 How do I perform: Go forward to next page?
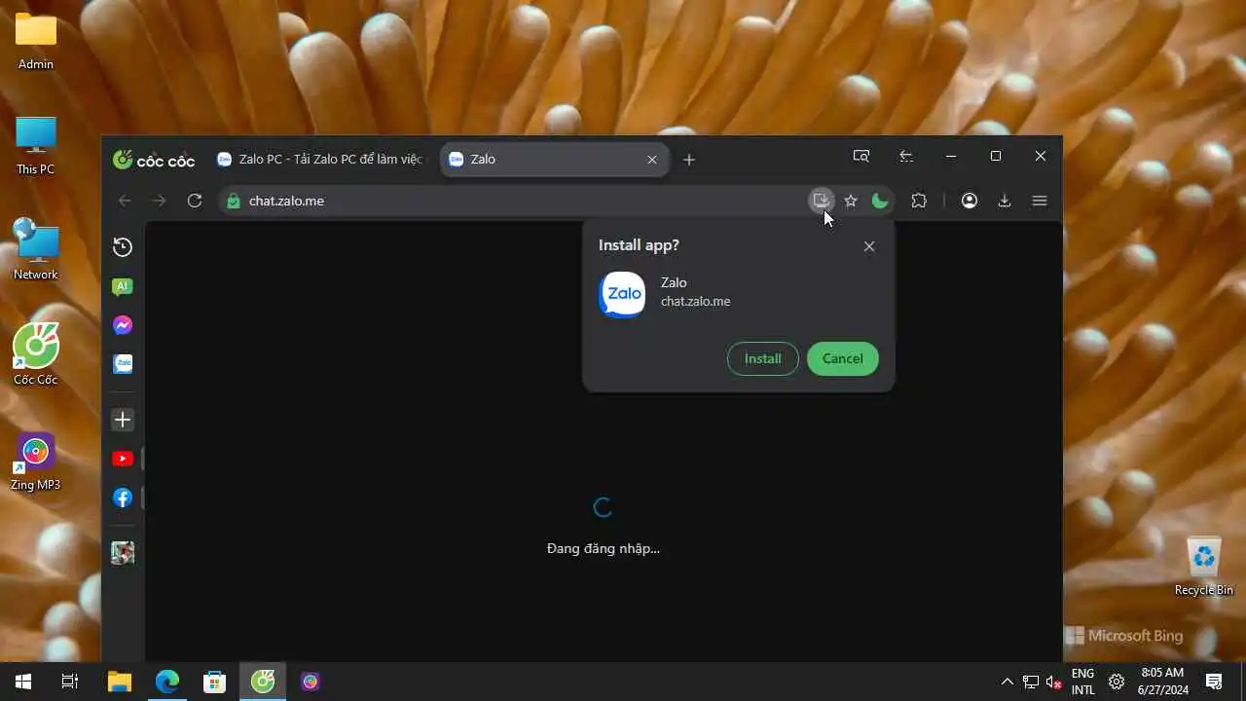pos(160,201)
